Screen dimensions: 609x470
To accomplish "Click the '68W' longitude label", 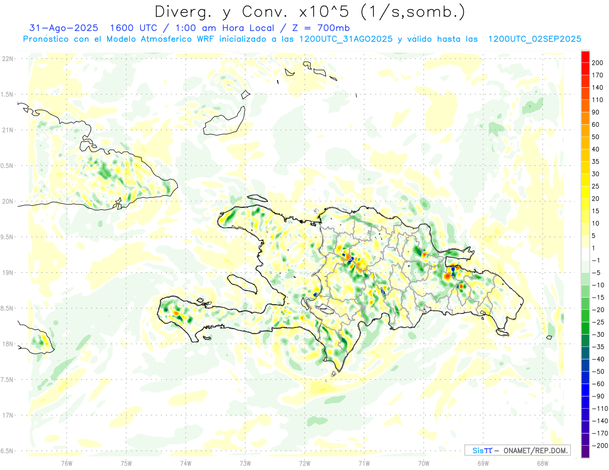I will pyautogui.click(x=543, y=462).
